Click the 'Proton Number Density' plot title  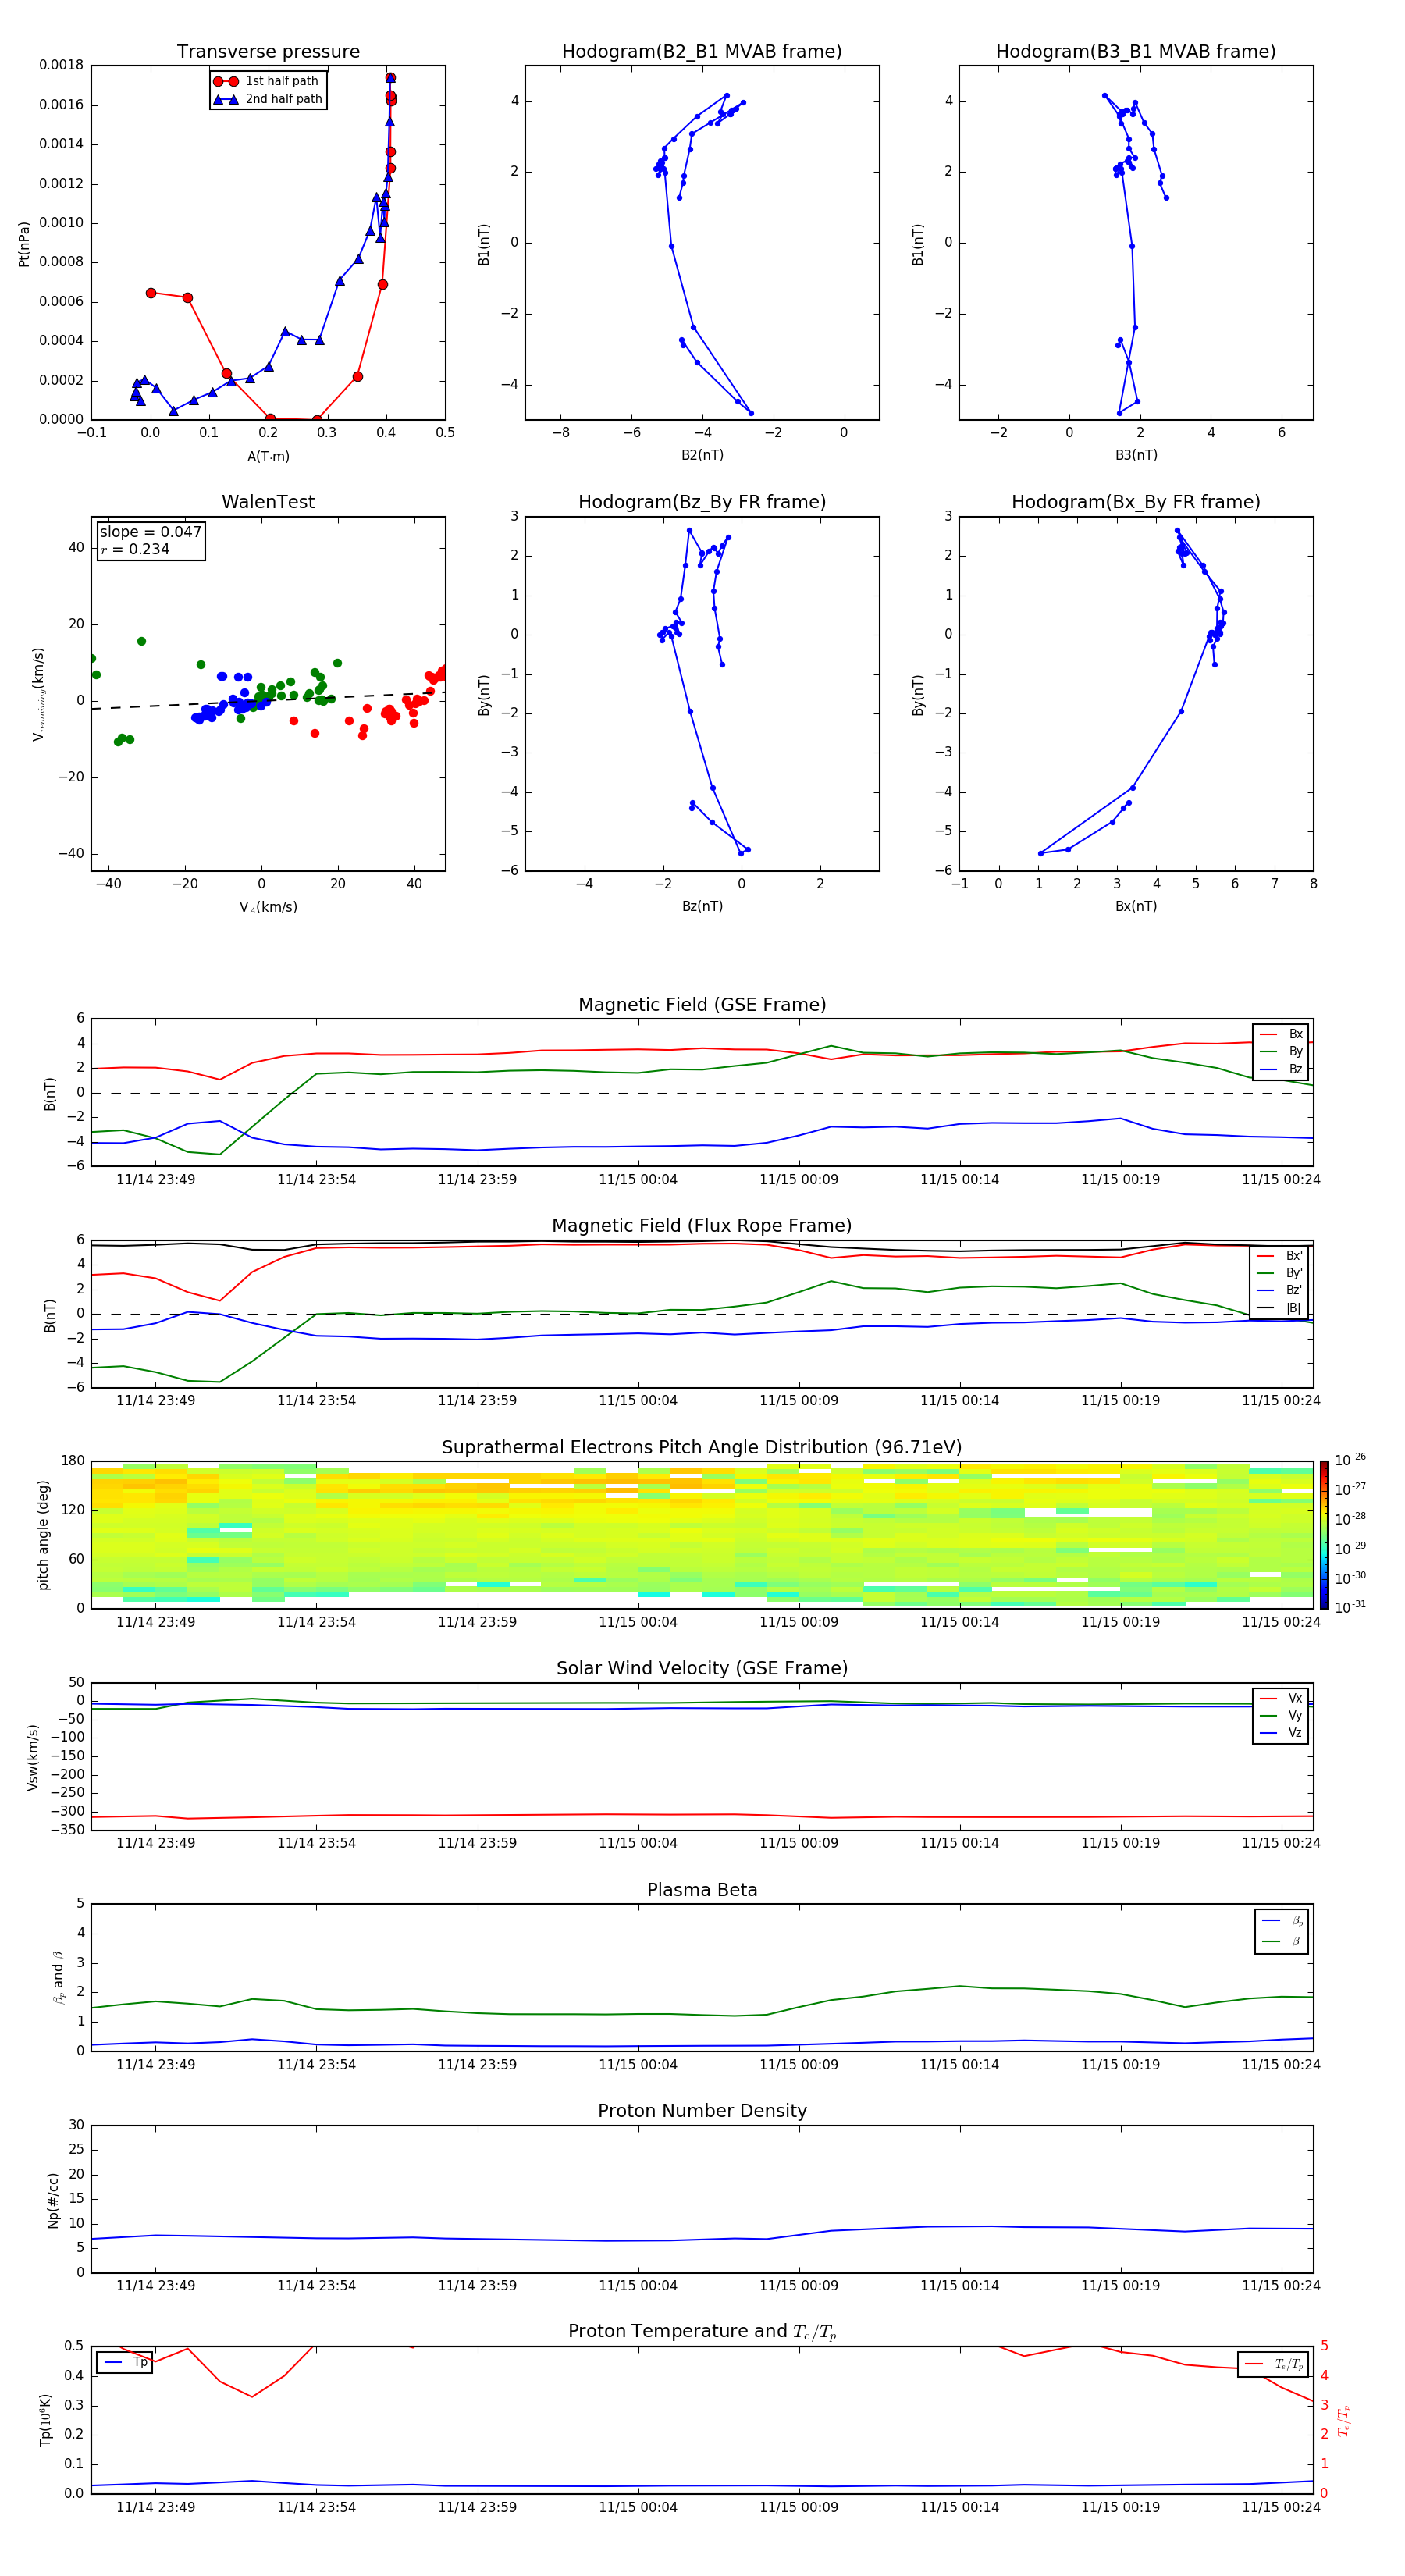point(702,2111)
